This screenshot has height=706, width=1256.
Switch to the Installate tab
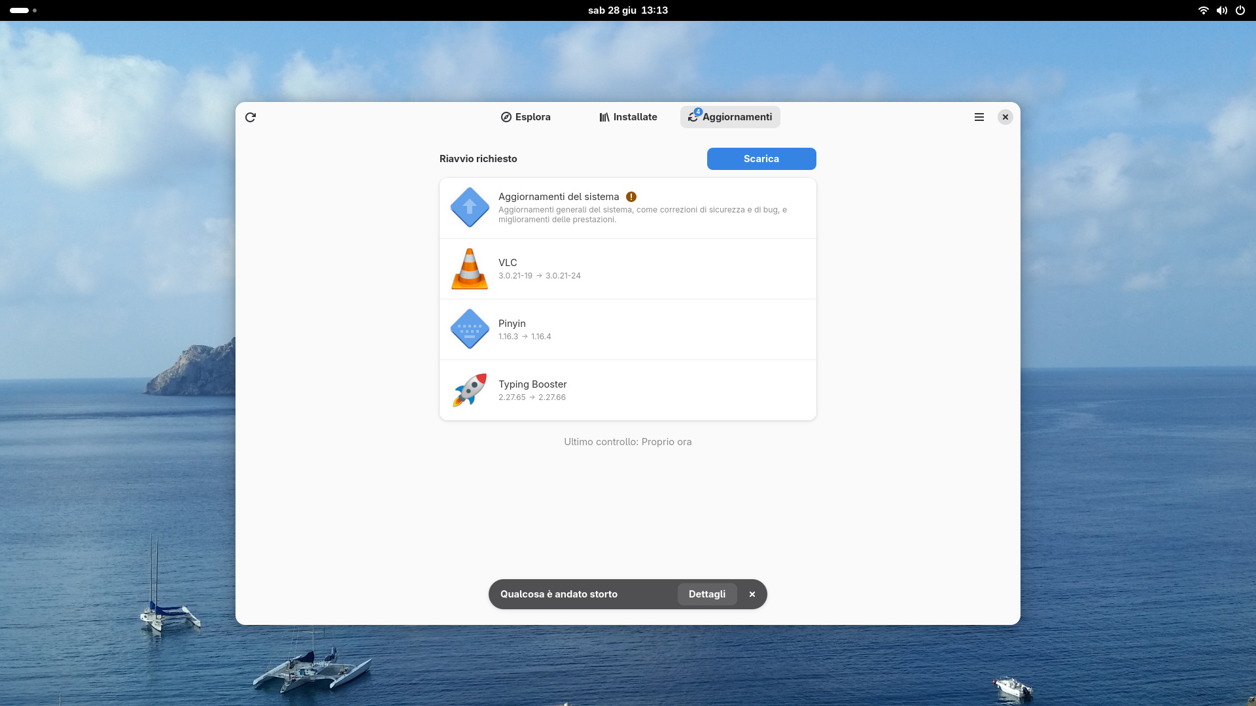tap(628, 117)
